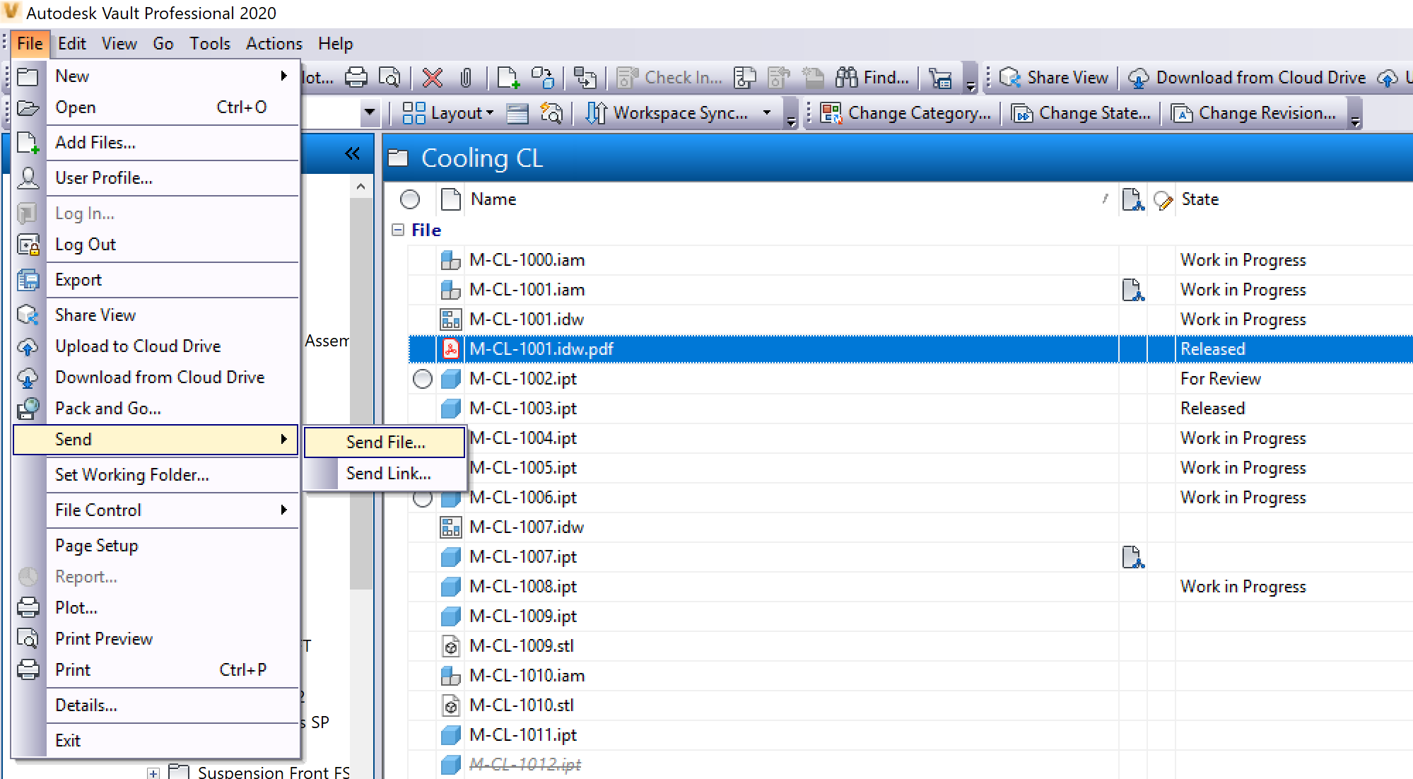This screenshot has width=1413, height=779.
Task: Open the Actions menu
Action: click(x=274, y=44)
